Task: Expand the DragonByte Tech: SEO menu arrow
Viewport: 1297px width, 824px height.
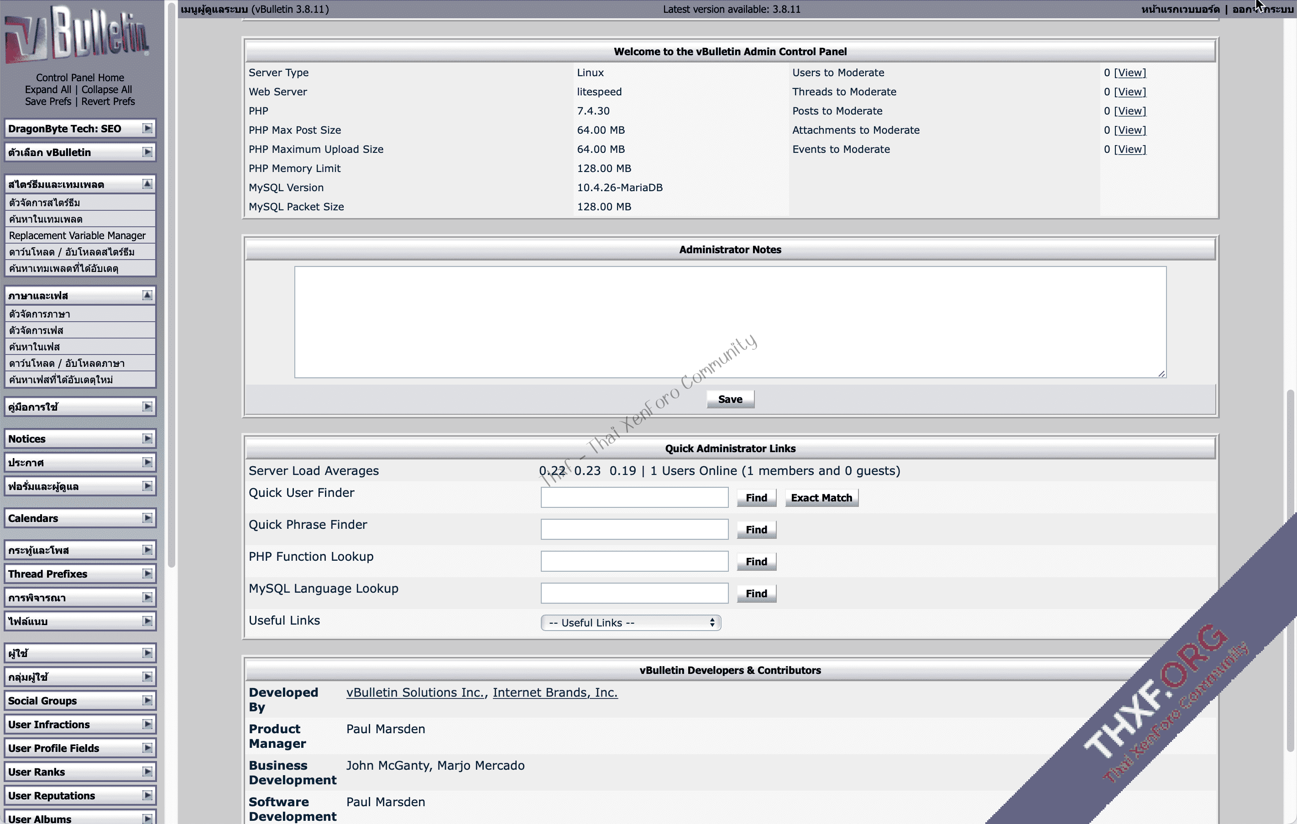Action: click(x=147, y=128)
